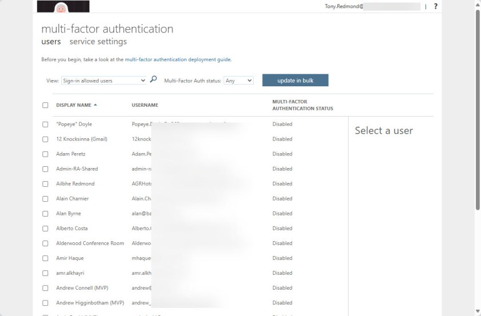Viewport: 481px width, 316px height.
Task: Click the scrollbar up arrow
Action: click(x=478, y=5)
